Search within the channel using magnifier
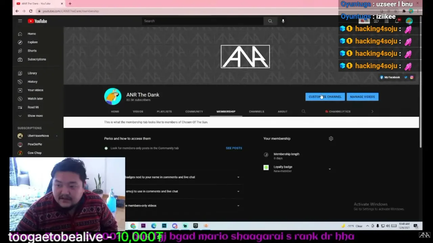This screenshot has height=243, width=433. 303,111
